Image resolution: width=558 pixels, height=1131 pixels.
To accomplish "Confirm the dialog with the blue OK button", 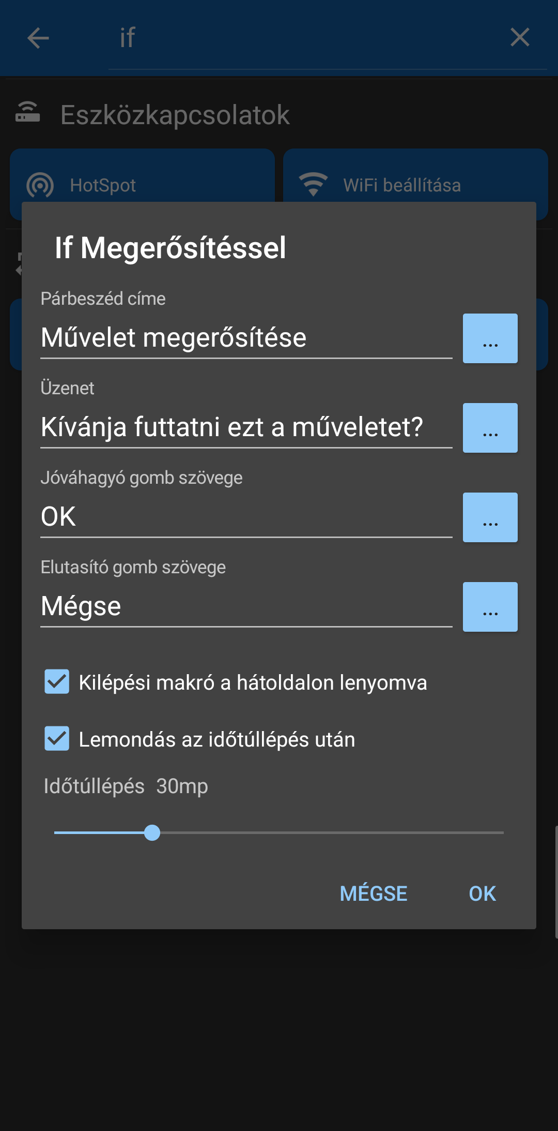I will tap(482, 894).
